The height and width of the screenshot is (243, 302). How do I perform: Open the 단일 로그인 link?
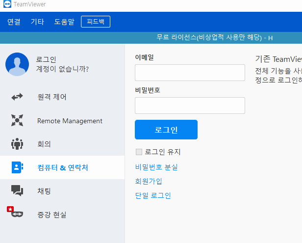pos(153,195)
